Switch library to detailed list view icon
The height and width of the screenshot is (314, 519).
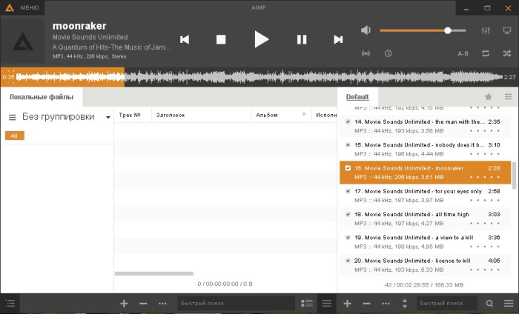(x=307, y=303)
